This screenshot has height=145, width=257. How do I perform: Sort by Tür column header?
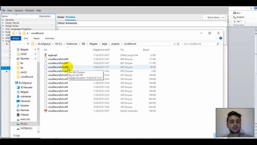click(122, 50)
